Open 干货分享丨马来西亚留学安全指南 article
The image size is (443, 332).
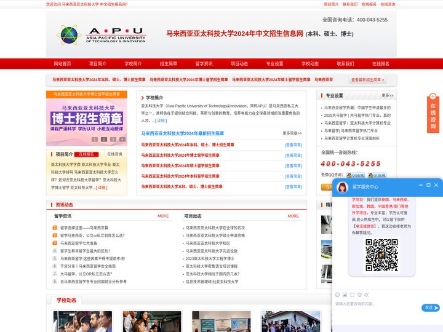[x=88, y=266]
